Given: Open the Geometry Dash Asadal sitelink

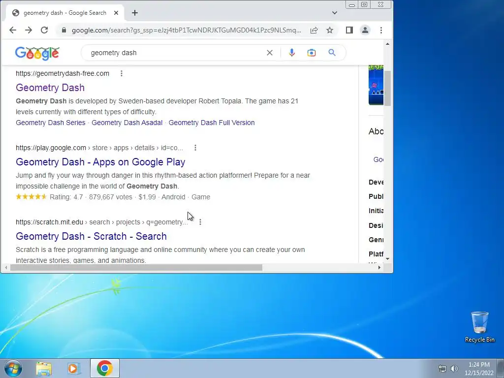Looking at the screenshot, I should (127, 123).
